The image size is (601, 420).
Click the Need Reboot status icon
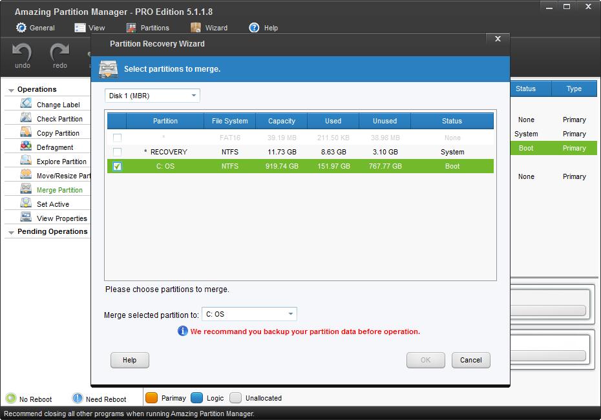click(78, 399)
